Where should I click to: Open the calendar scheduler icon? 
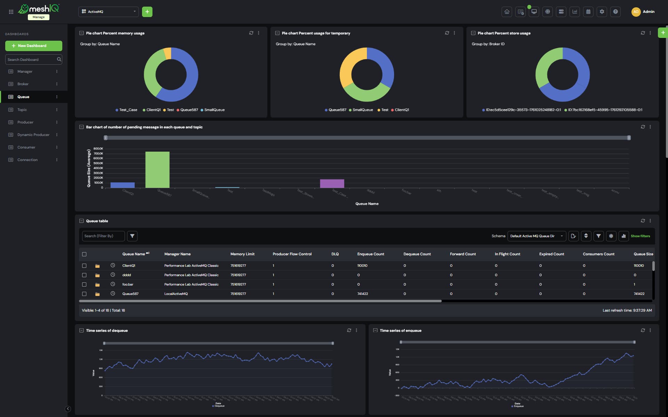588,11
